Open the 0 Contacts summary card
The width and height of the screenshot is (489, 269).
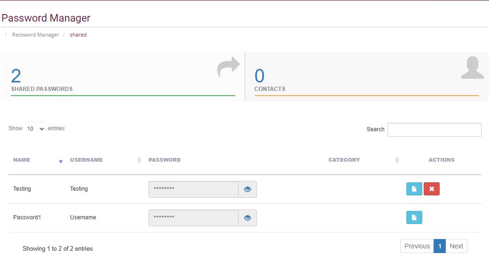[367, 76]
